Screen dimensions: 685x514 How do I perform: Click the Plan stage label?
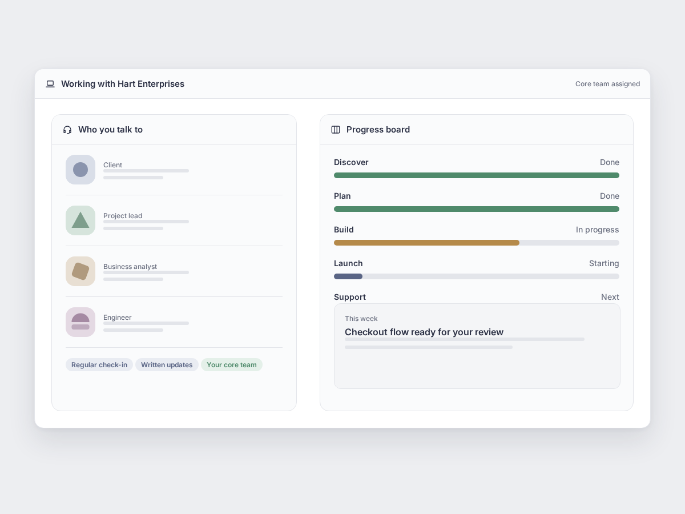tap(342, 196)
